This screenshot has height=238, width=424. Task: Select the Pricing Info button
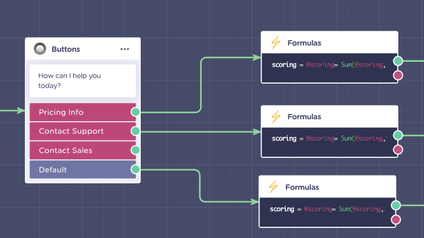[x=83, y=112]
